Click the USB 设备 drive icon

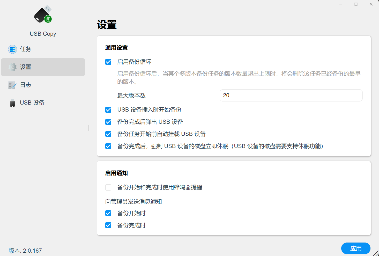12,103
